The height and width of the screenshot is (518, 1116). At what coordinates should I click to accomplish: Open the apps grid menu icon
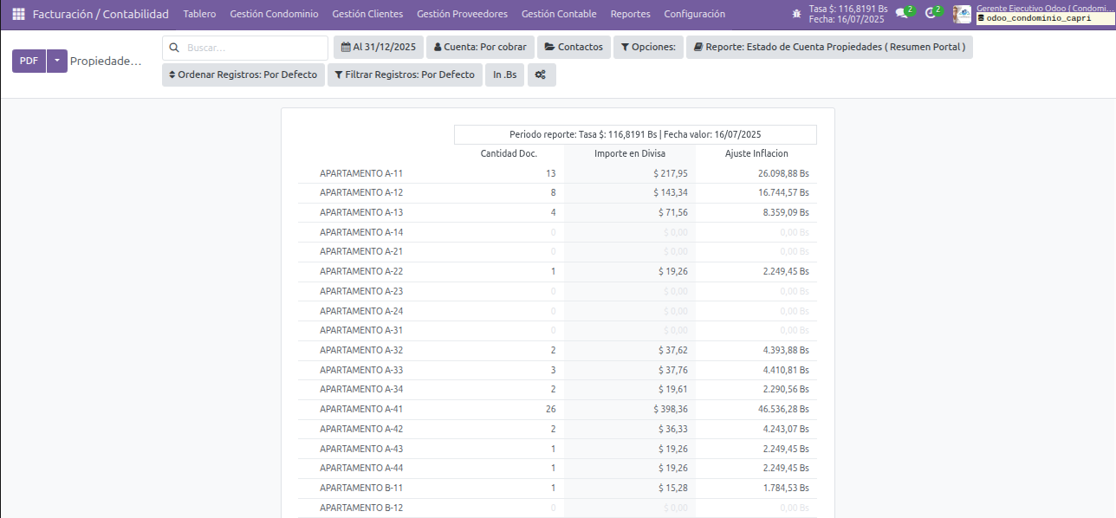[18, 14]
